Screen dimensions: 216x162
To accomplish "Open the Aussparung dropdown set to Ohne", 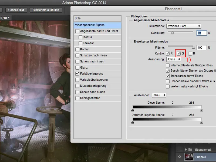I will [174, 59].
